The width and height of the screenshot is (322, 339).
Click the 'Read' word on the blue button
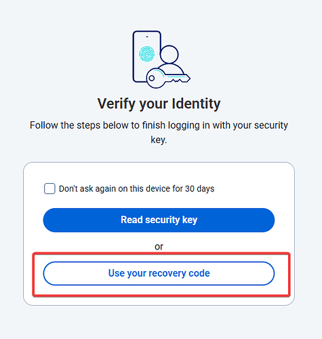tap(132, 220)
